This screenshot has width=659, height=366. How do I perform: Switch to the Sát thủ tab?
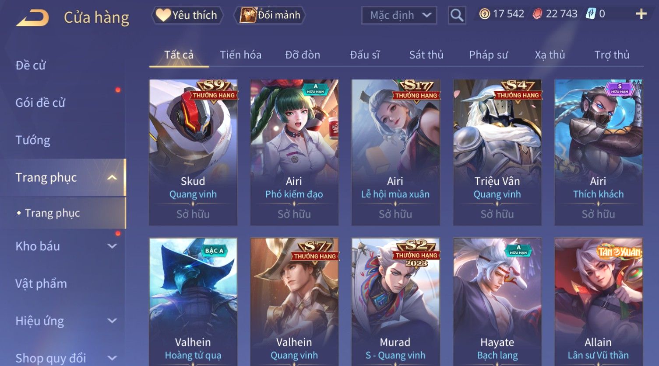[426, 55]
